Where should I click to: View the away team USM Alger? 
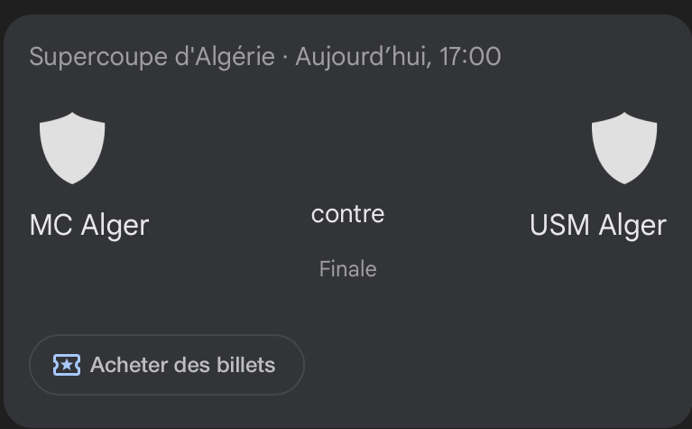[597, 225]
